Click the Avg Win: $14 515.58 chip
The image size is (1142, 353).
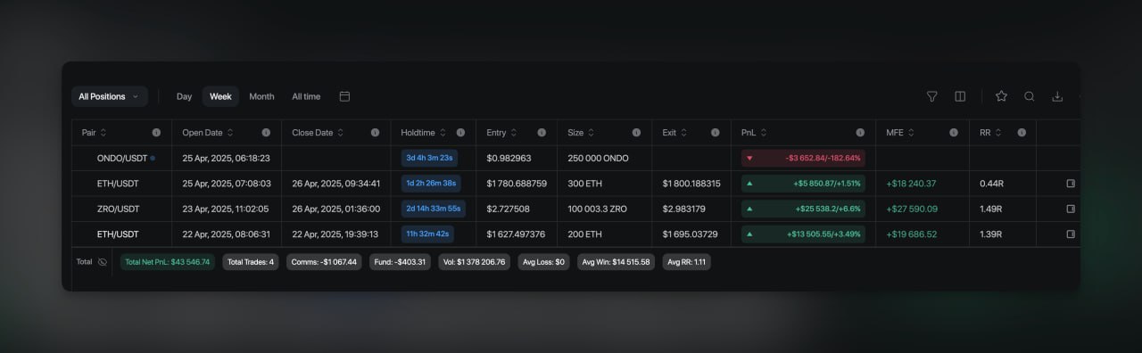[x=616, y=262]
